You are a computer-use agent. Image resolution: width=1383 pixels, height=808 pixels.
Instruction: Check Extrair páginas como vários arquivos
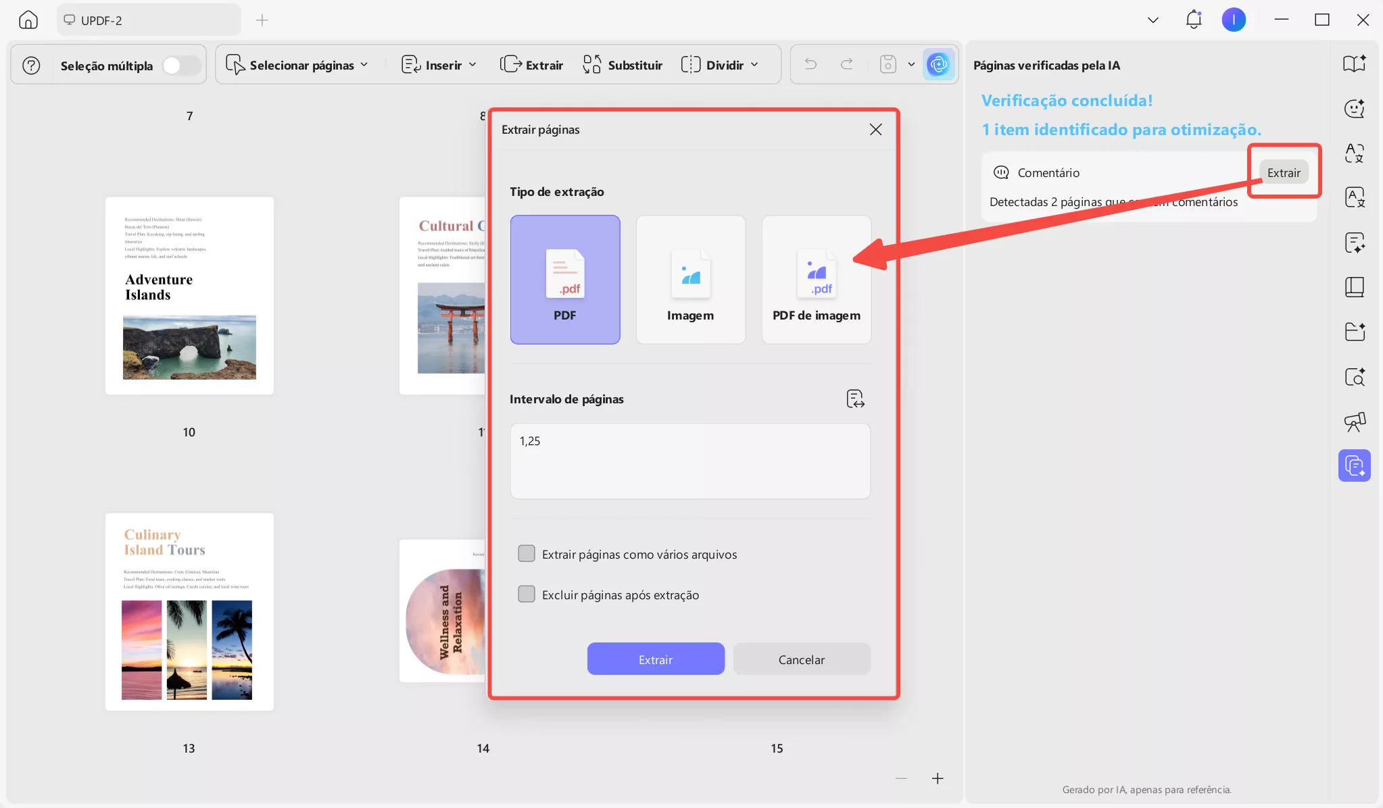[527, 554]
